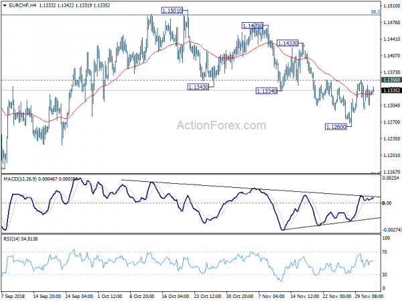Image resolution: width=402 pixels, height=302 pixels.
Task: Select current price tag 1.13352 on axis
Action: 391,91
